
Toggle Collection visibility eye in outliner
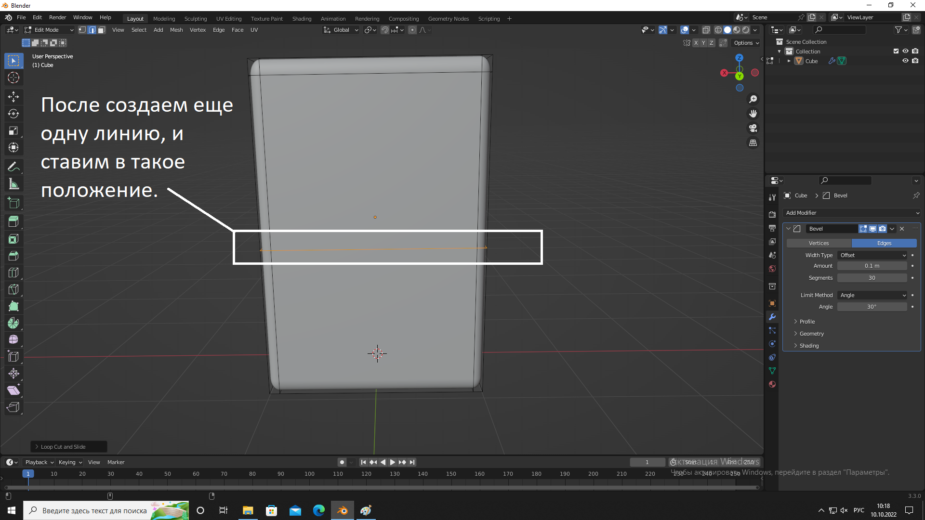click(x=905, y=51)
